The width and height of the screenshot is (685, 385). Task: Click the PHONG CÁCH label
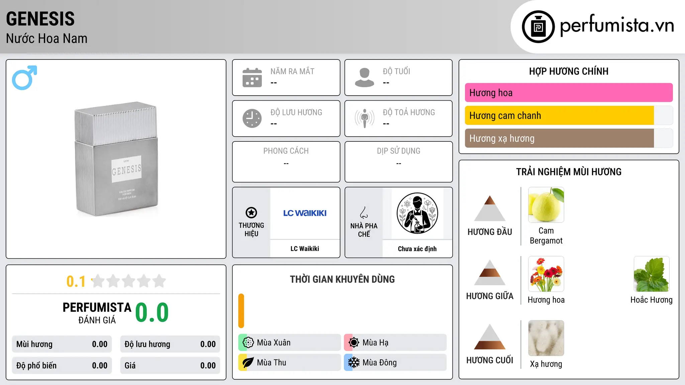(286, 151)
